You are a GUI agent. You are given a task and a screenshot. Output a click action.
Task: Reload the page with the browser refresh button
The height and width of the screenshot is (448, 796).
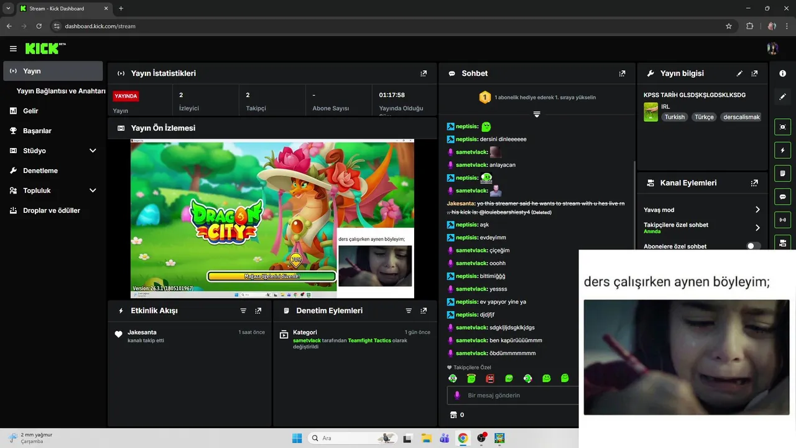(39, 26)
